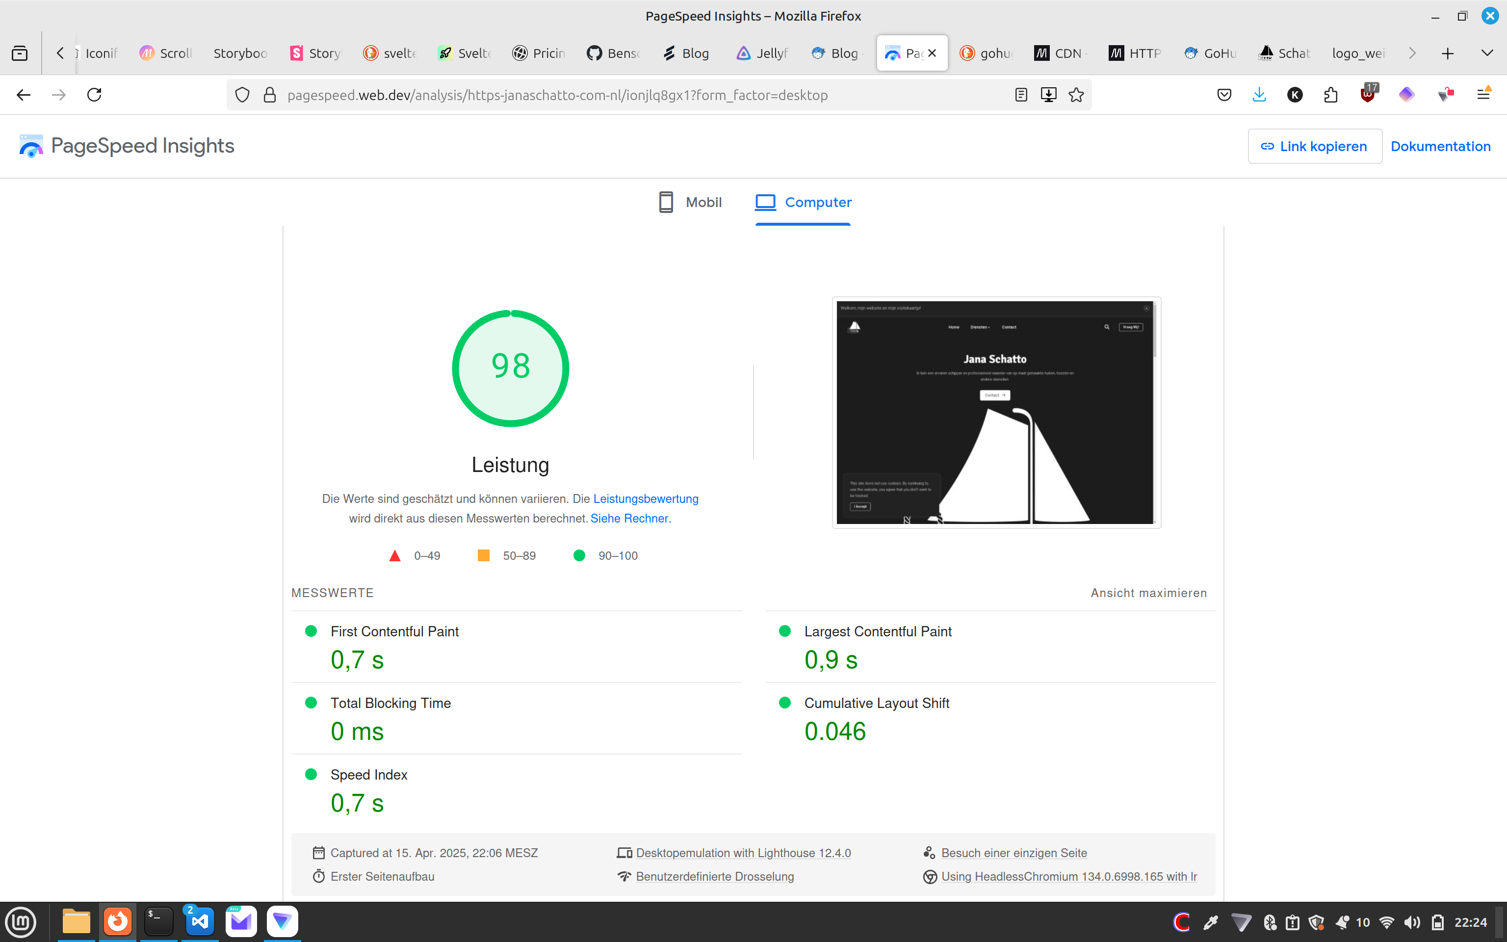The width and height of the screenshot is (1507, 942).
Task: Open the Siehe Rechner link
Action: click(x=629, y=519)
